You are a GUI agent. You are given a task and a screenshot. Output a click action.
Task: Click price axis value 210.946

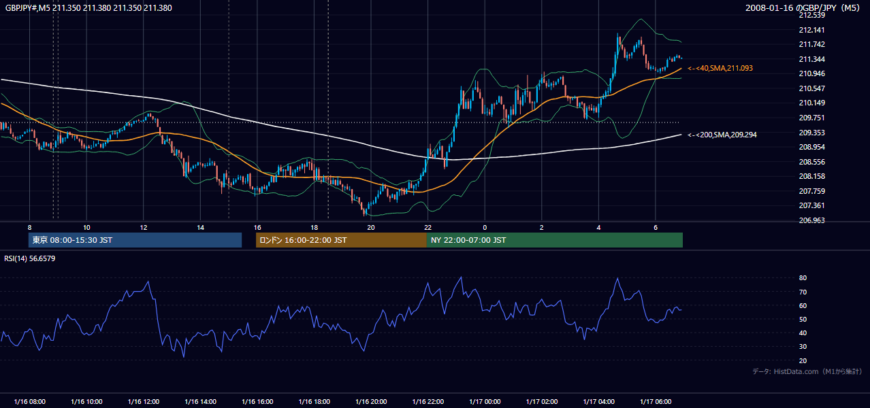click(x=811, y=73)
